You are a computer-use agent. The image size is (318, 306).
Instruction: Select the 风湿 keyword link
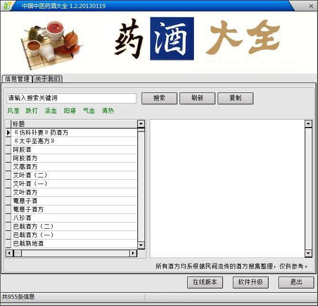13,111
